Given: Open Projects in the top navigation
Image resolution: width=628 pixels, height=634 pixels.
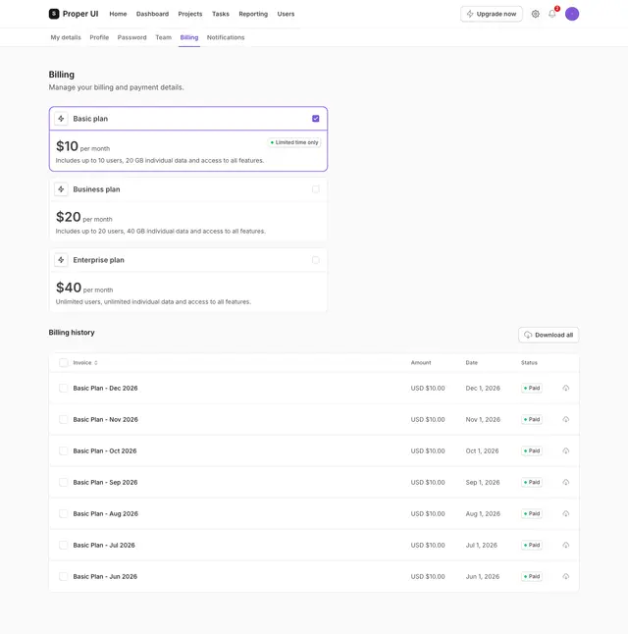Looking at the screenshot, I should (x=190, y=14).
